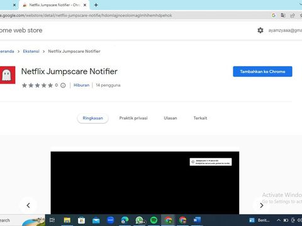
Task: Click the Google icon in address bar
Action: [274, 15]
